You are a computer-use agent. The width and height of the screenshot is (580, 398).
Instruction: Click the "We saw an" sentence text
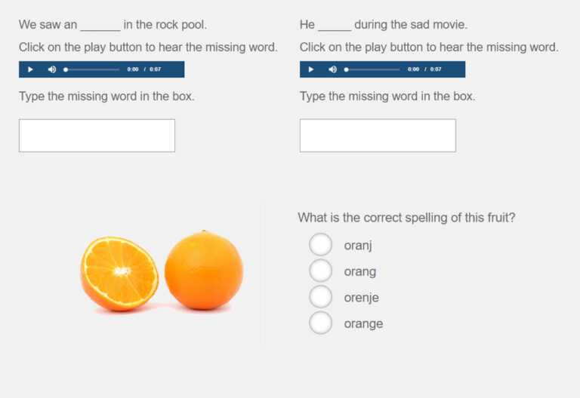coord(48,25)
